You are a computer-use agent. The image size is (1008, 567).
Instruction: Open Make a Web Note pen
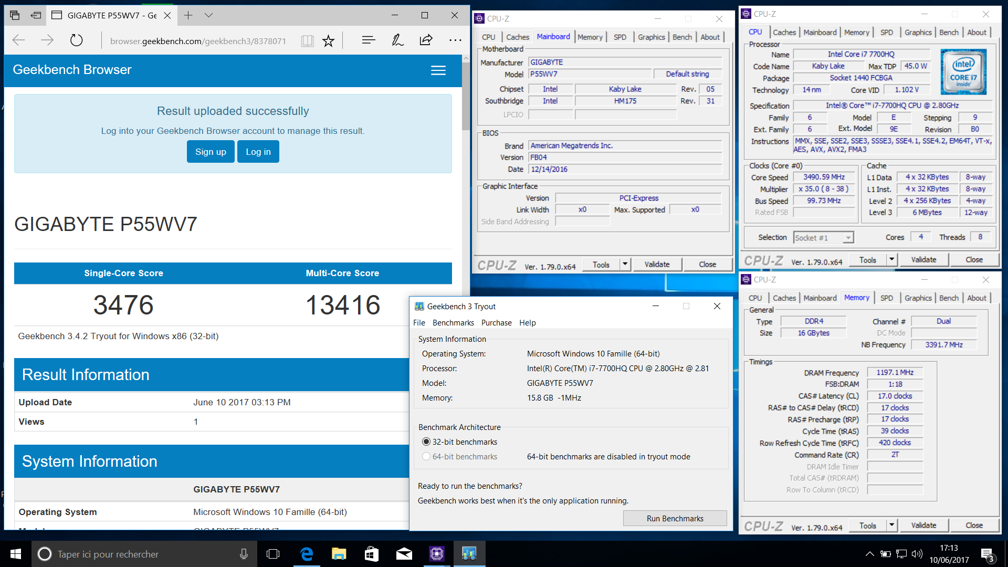397,40
